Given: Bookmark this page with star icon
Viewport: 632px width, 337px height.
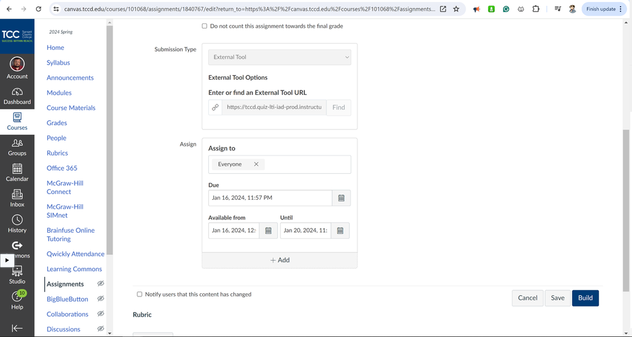Looking at the screenshot, I should 456,9.
